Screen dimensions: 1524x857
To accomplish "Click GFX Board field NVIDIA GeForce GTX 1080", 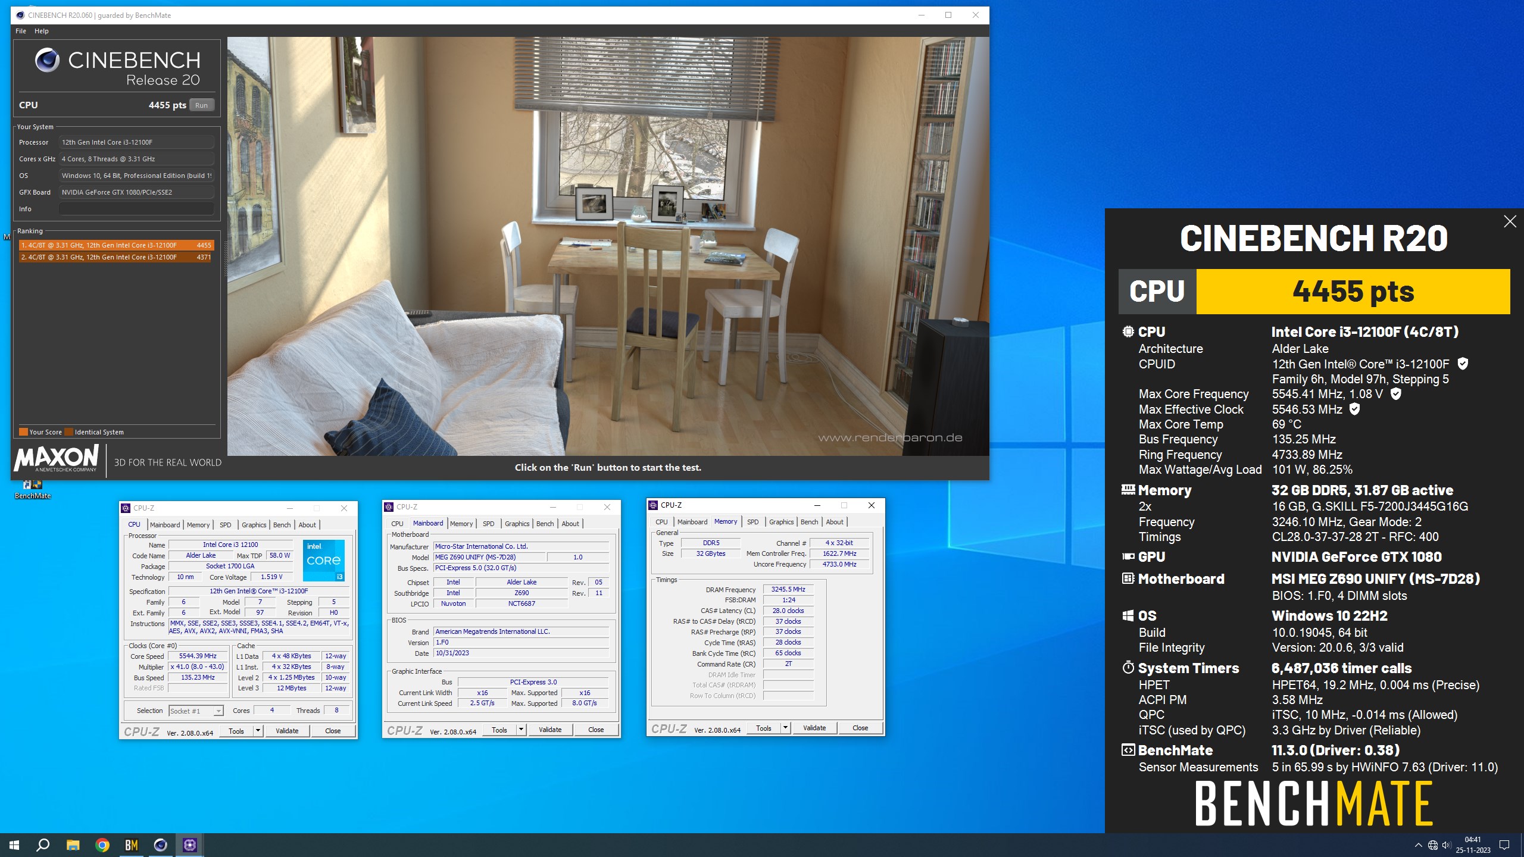I will (x=136, y=192).
